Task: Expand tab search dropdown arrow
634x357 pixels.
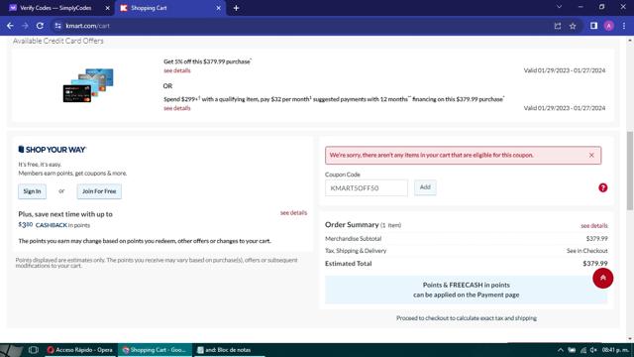Action: tap(559, 7)
